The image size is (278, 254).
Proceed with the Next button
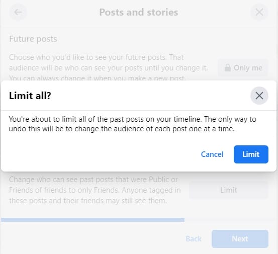point(240,239)
